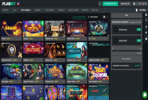Click the Midgard Zombies game title

click(94, 60)
